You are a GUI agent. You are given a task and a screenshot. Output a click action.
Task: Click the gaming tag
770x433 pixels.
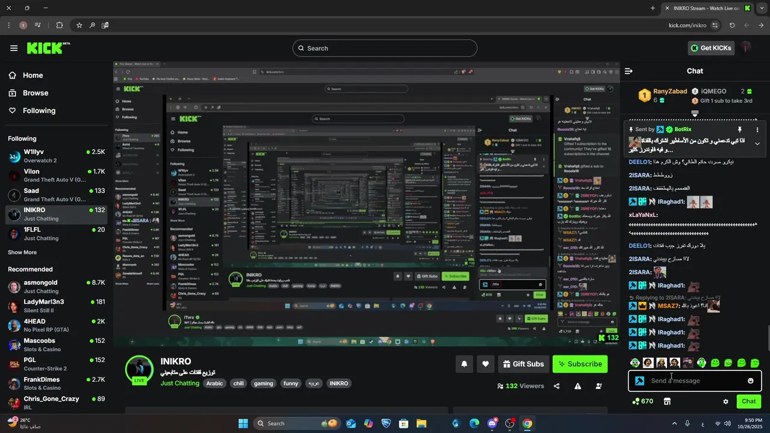263,383
